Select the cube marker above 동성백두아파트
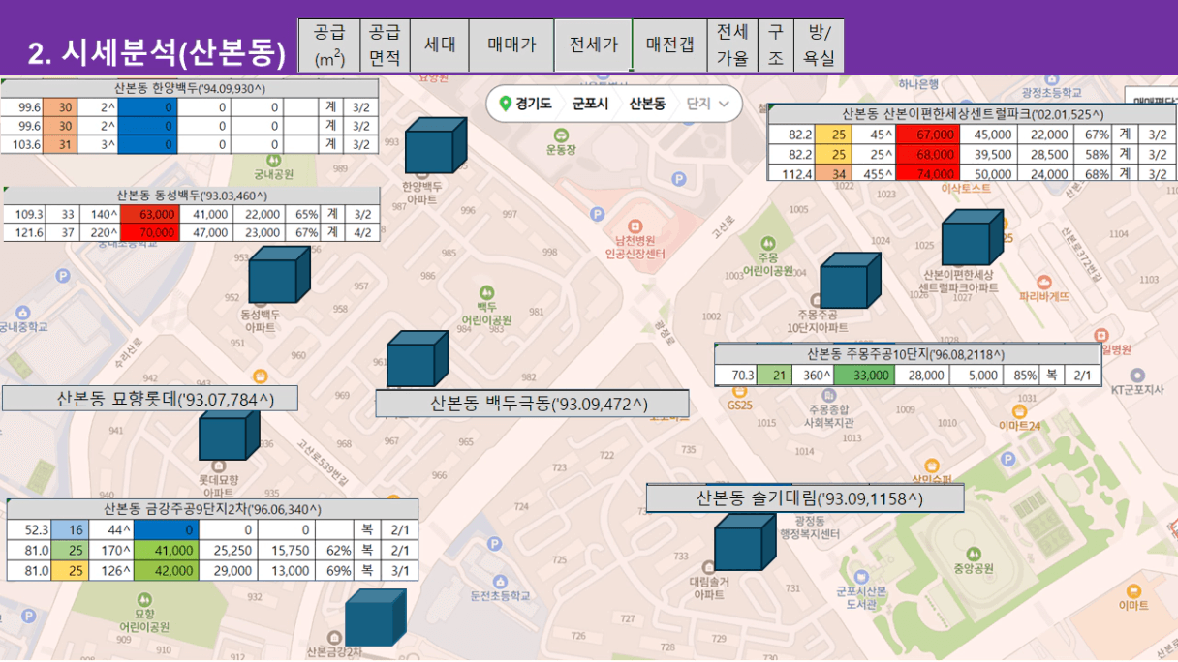The height and width of the screenshot is (662, 1178). (279, 276)
